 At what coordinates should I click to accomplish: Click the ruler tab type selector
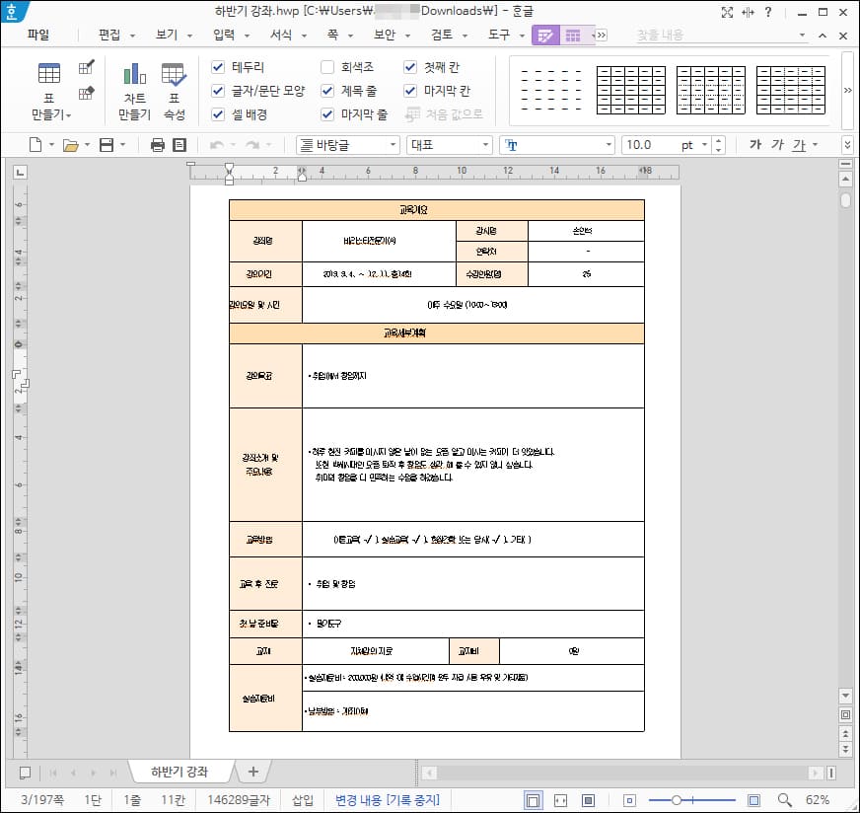(21, 173)
